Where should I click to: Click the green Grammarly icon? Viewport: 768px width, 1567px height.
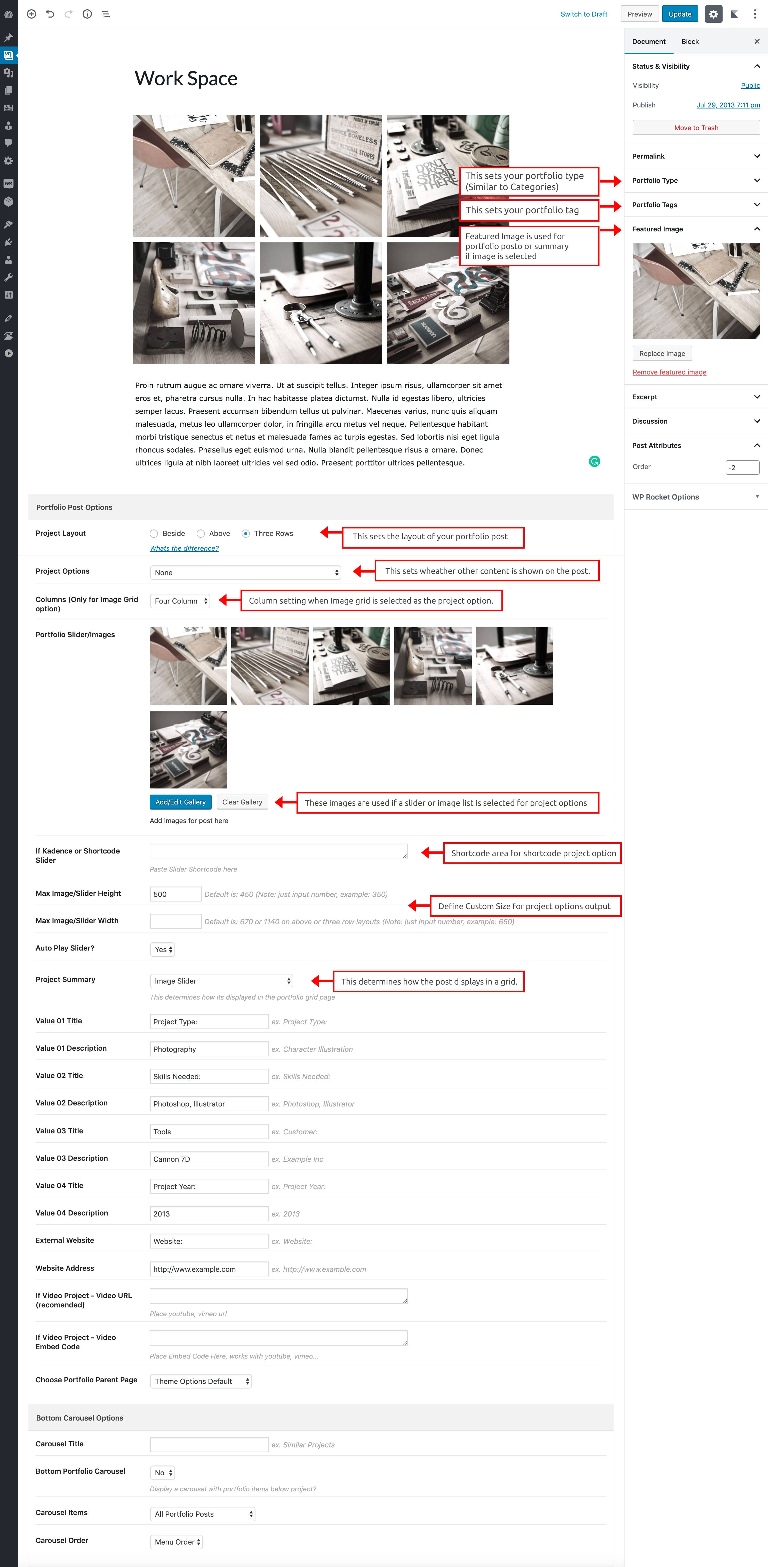(595, 461)
